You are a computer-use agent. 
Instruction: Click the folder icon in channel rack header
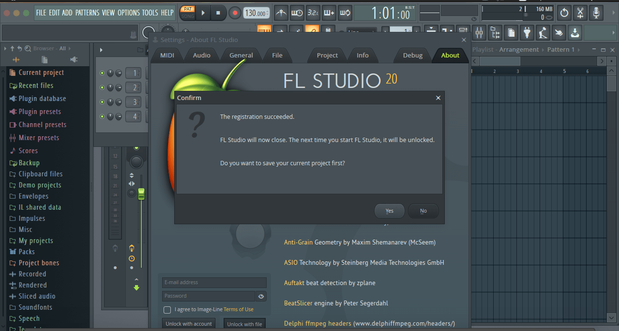(x=140, y=50)
